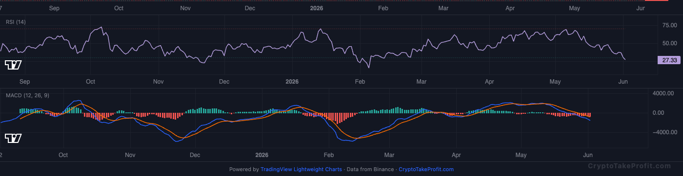Select the May label on the MACD time axis

pyautogui.click(x=521, y=155)
